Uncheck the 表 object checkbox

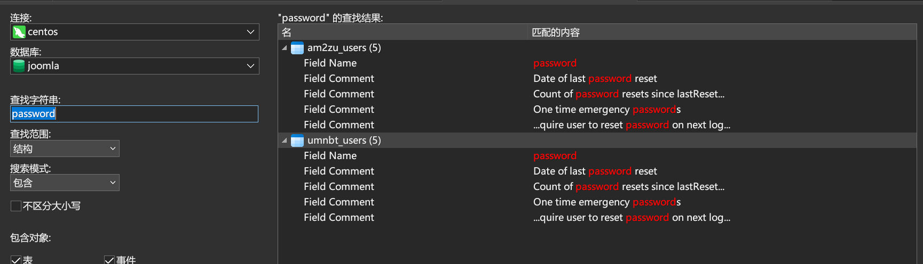[16, 260]
